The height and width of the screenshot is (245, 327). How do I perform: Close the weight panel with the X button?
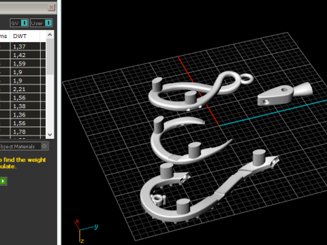point(52,7)
